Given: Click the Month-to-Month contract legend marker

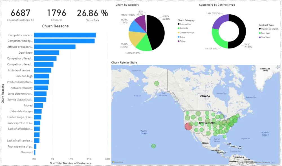Looking at the screenshot, I should pos(260,29).
